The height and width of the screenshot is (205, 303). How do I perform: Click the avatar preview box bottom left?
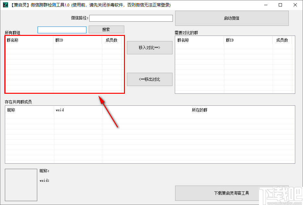[21, 184]
